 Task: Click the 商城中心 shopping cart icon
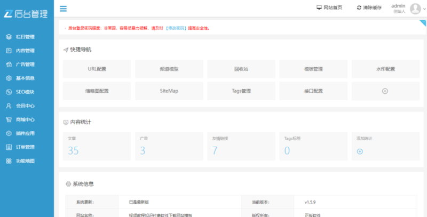coord(9,119)
